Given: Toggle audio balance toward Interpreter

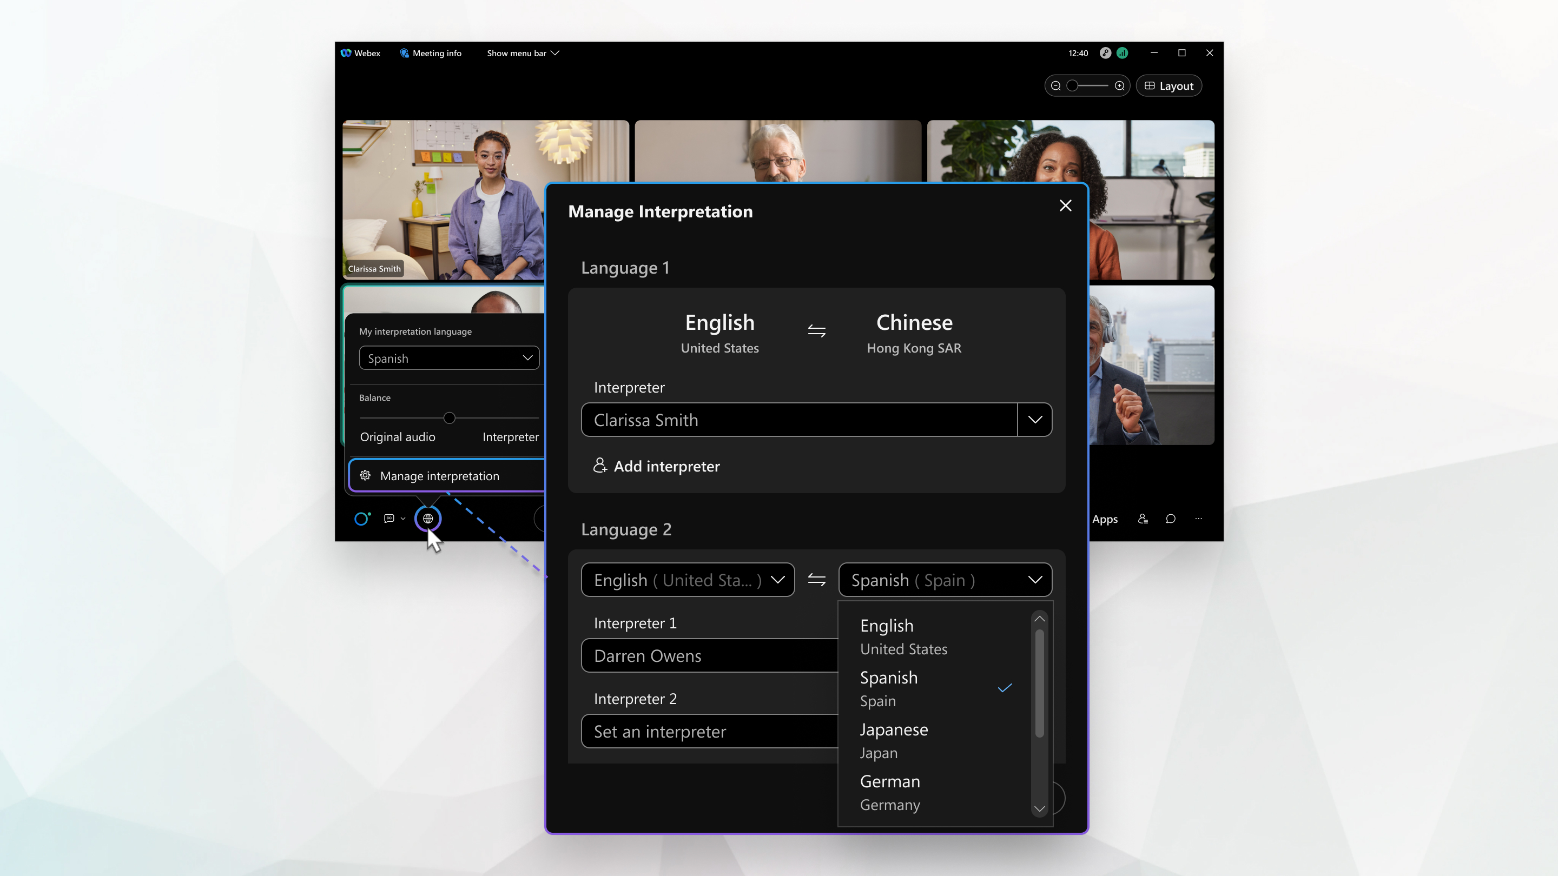Looking at the screenshot, I should point(513,417).
